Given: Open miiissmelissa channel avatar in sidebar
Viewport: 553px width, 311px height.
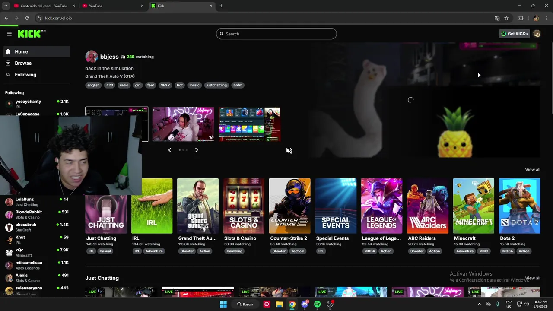Looking at the screenshot, I should [9, 265].
